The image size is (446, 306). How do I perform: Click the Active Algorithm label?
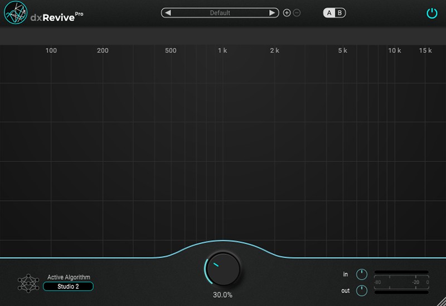[69, 277]
